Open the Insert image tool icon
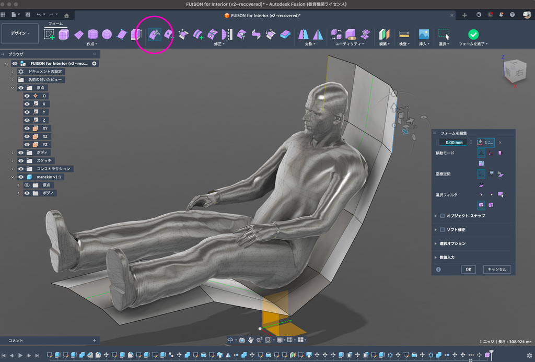 click(x=423, y=34)
